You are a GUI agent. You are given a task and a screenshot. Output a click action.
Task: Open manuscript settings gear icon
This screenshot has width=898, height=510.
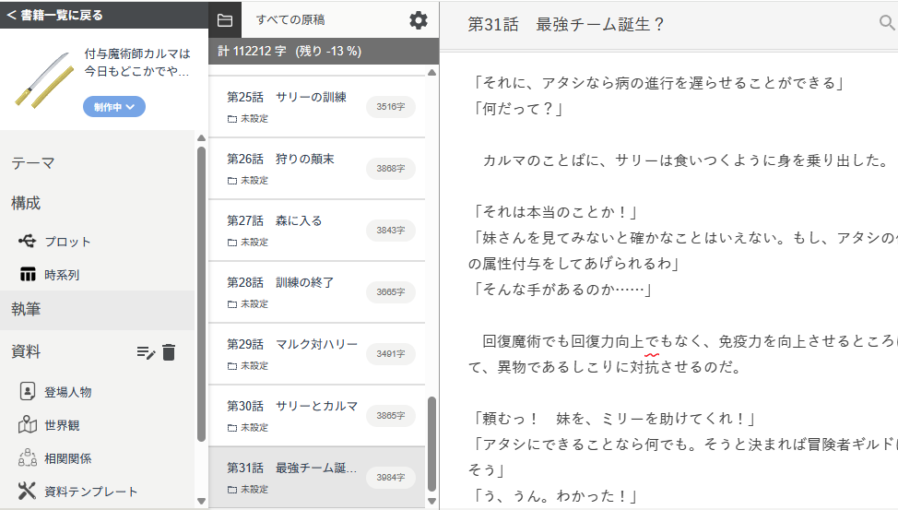[x=419, y=20]
